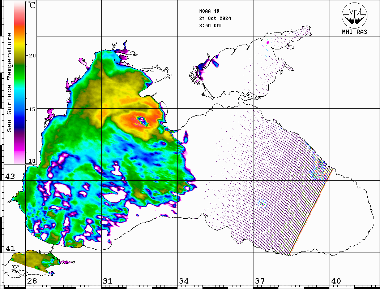Click the '20' tick on temperature scale

32,56
